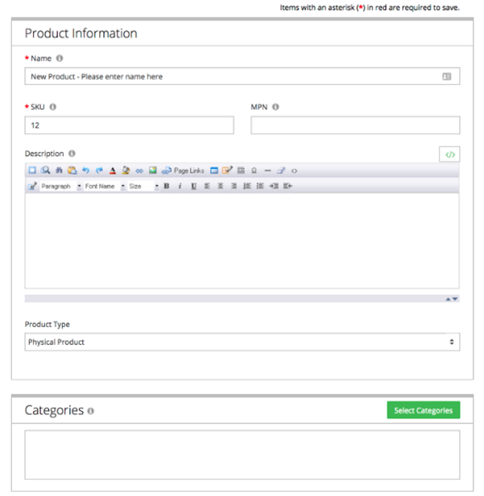Screen dimensions: 484x496
Task: Click the MPN text field
Action: point(355,125)
